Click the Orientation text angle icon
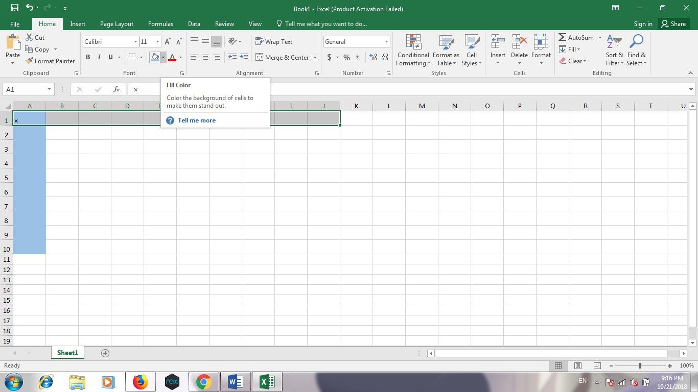The image size is (698, 392). tap(232, 42)
